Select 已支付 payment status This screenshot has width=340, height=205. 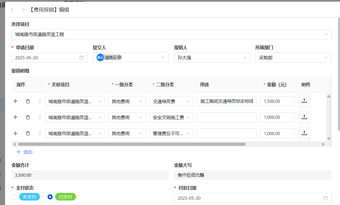[50, 197]
